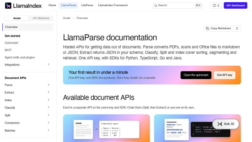The image size is (252, 142).
Task: Open the theme selector dropdown arrows
Action: tap(218, 5)
